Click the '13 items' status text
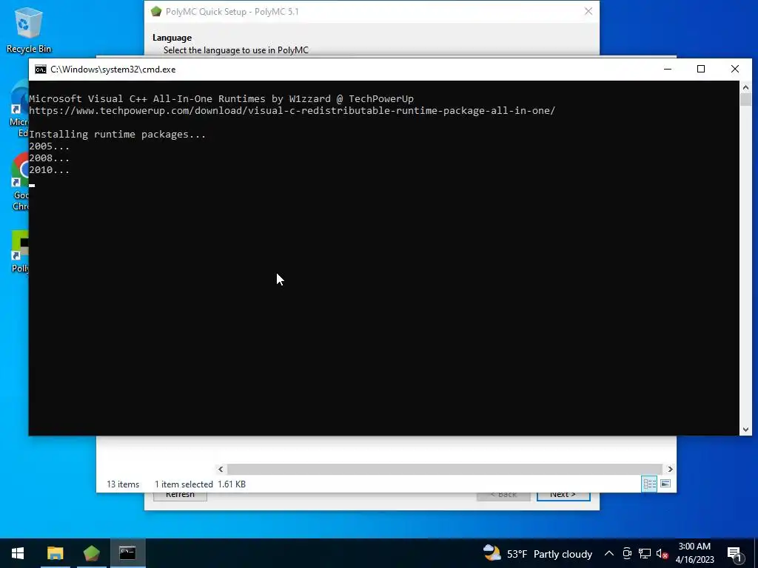 click(123, 484)
